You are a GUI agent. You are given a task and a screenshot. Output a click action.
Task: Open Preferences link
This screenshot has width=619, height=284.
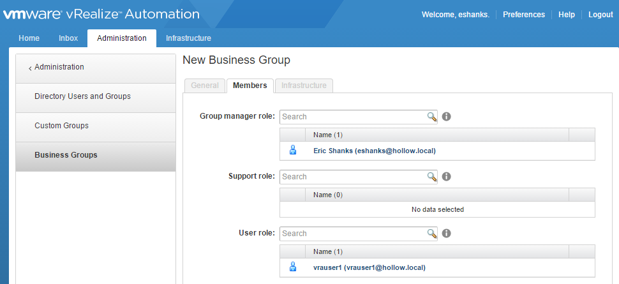pyautogui.click(x=524, y=15)
